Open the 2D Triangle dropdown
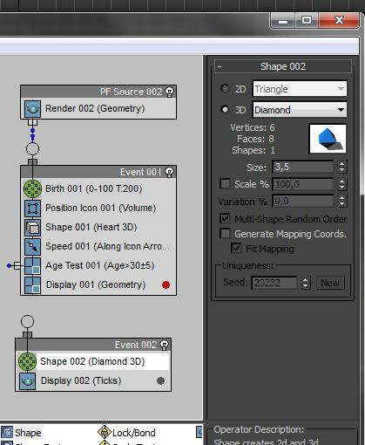Screen dimensions: 365x445 (300, 89)
